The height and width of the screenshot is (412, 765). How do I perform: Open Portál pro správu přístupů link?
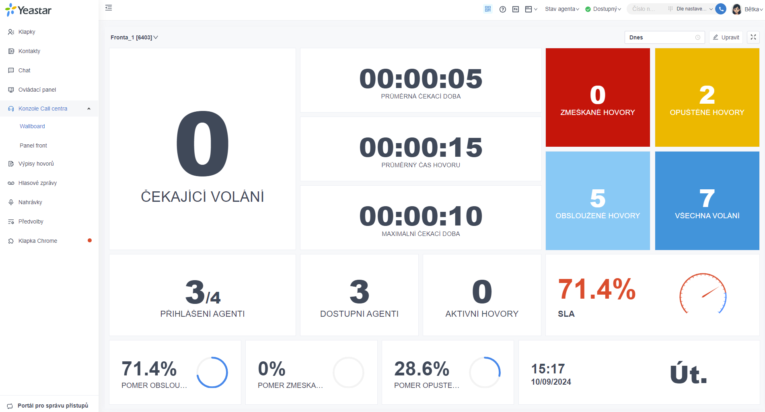tap(53, 406)
